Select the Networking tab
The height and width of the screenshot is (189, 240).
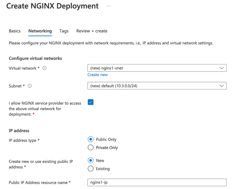click(x=40, y=31)
